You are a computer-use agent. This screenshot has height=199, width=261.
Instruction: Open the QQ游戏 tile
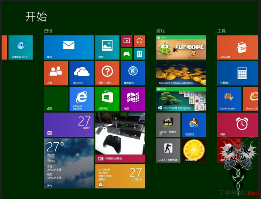coord(194,125)
